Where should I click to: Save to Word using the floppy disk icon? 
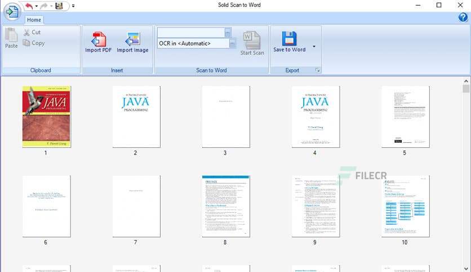(289, 42)
